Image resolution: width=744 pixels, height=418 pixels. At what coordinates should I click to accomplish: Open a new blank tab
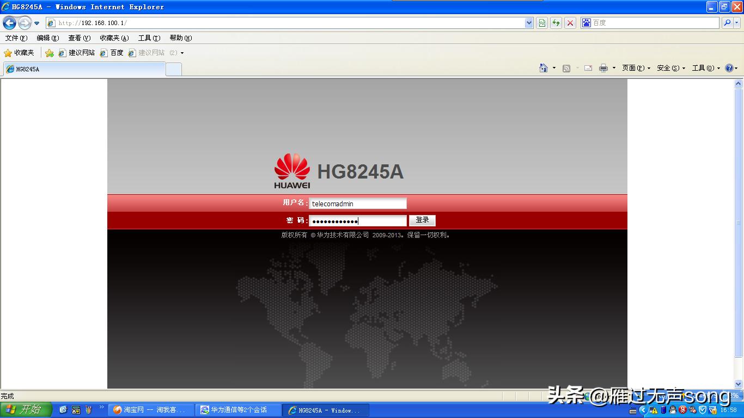coord(174,69)
